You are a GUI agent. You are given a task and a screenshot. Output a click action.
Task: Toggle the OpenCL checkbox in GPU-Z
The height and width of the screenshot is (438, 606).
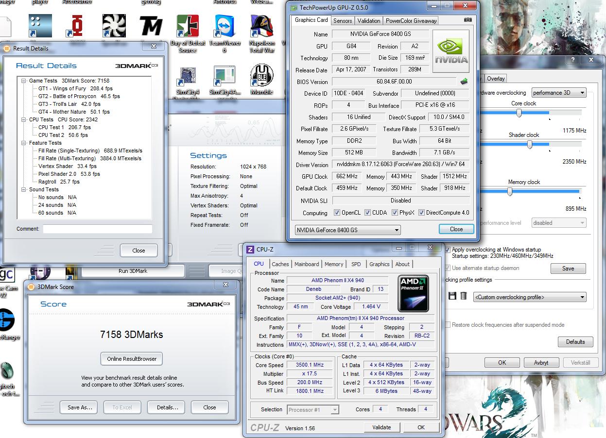coord(337,213)
